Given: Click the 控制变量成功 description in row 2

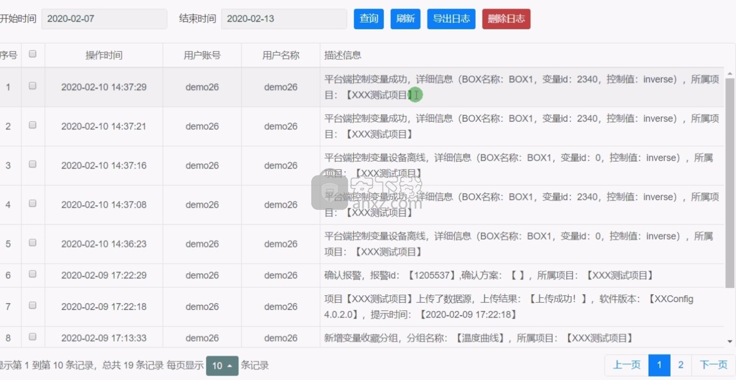Looking at the screenshot, I should click(522, 126).
